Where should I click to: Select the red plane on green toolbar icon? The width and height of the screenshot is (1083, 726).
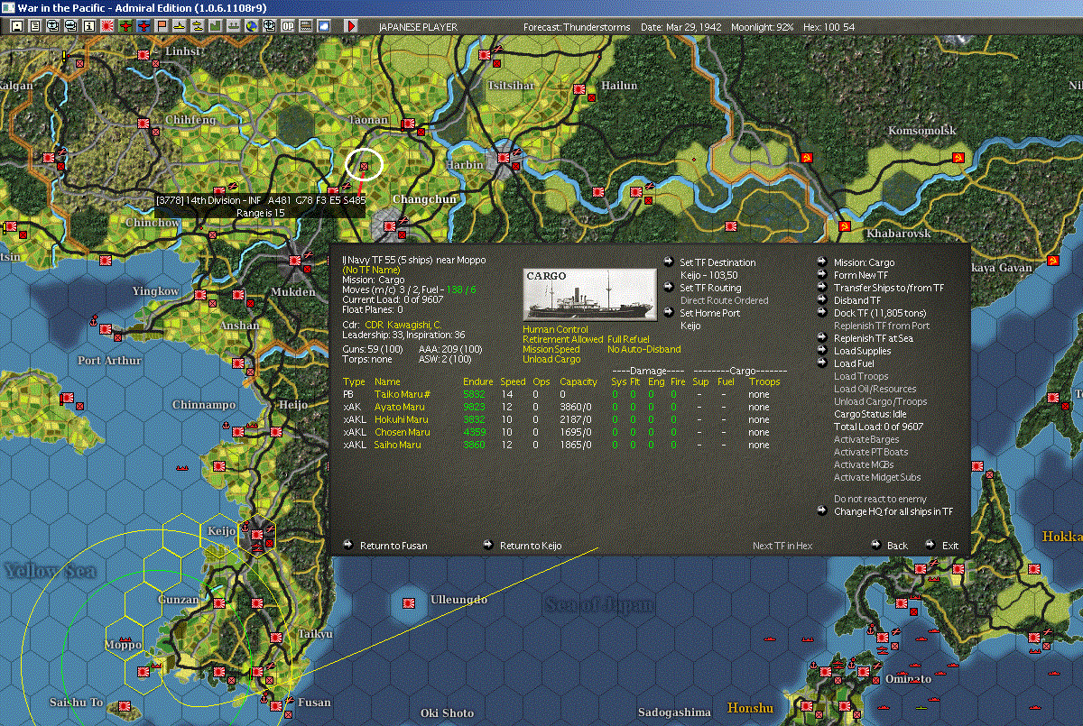tap(125, 26)
